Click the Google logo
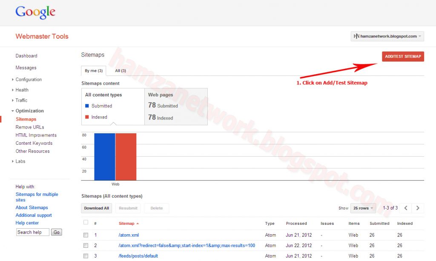The width and height of the screenshot is (436, 261). click(x=35, y=12)
